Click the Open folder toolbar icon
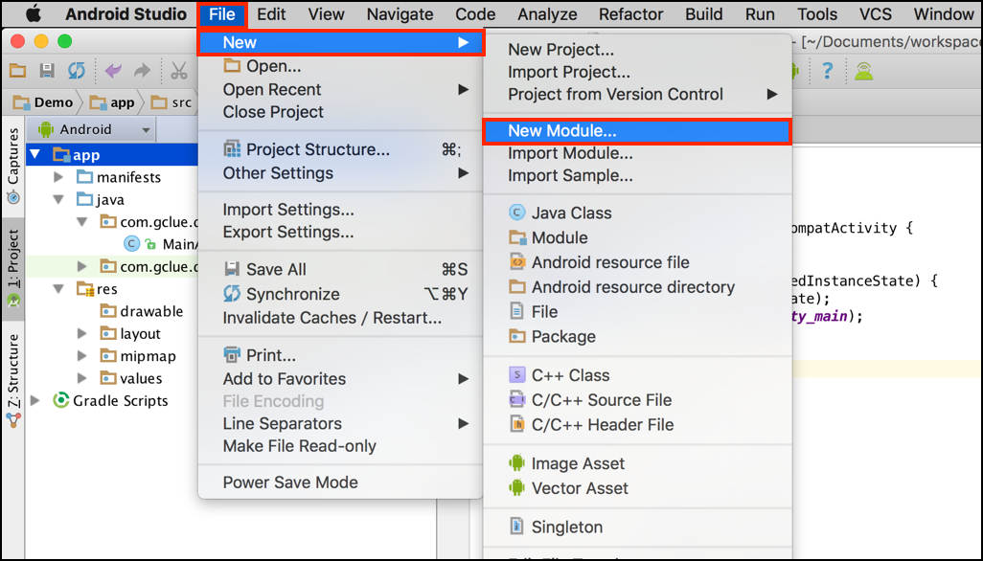The height and width of the screenshot is (561, 983). tap(17, 71)
